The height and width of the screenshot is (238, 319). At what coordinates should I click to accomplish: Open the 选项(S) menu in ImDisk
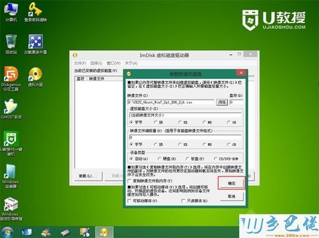click(x=96, y=63)
